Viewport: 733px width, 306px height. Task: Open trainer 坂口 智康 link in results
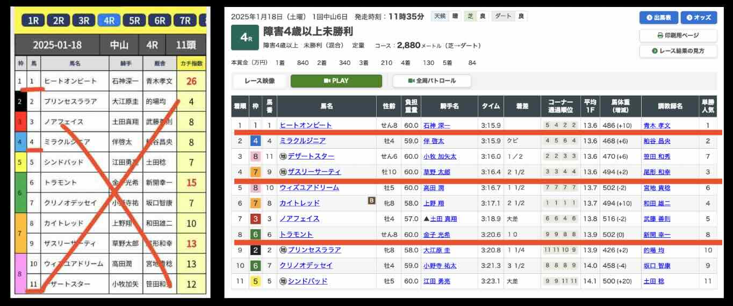657,265
